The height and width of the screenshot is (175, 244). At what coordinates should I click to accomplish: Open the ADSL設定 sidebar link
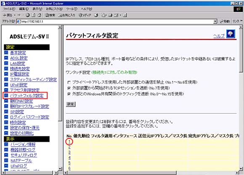(x=19, y=58)
